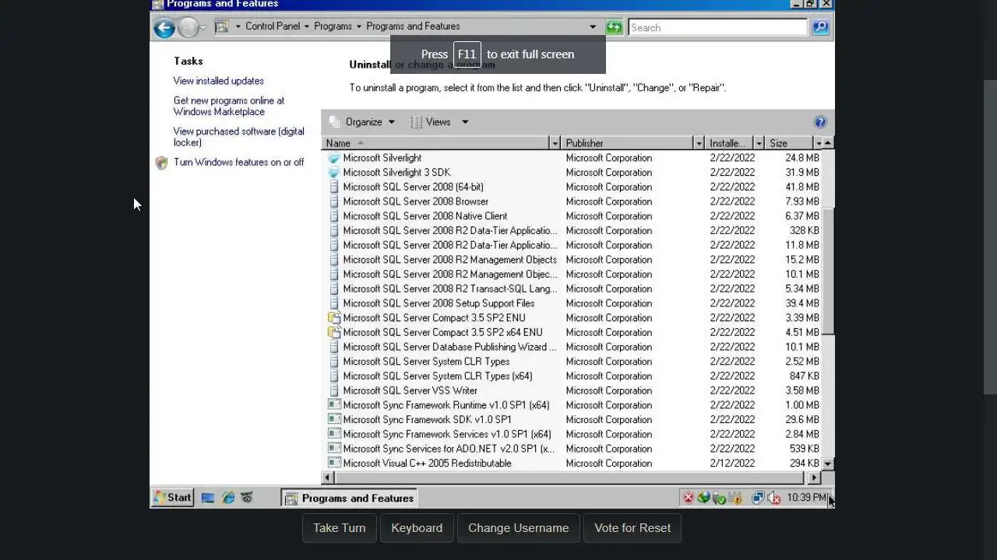Screen dimensions: 997x560
Task: Click the Back navigation arrow
Action: coord(164,28)
